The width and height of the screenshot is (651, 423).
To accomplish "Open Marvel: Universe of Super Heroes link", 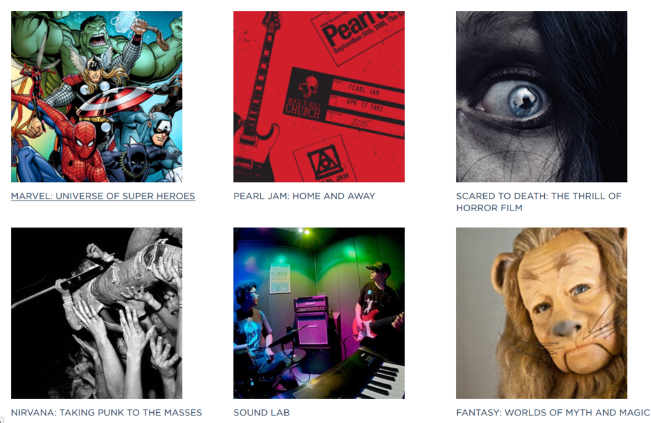I will (103, 196).
